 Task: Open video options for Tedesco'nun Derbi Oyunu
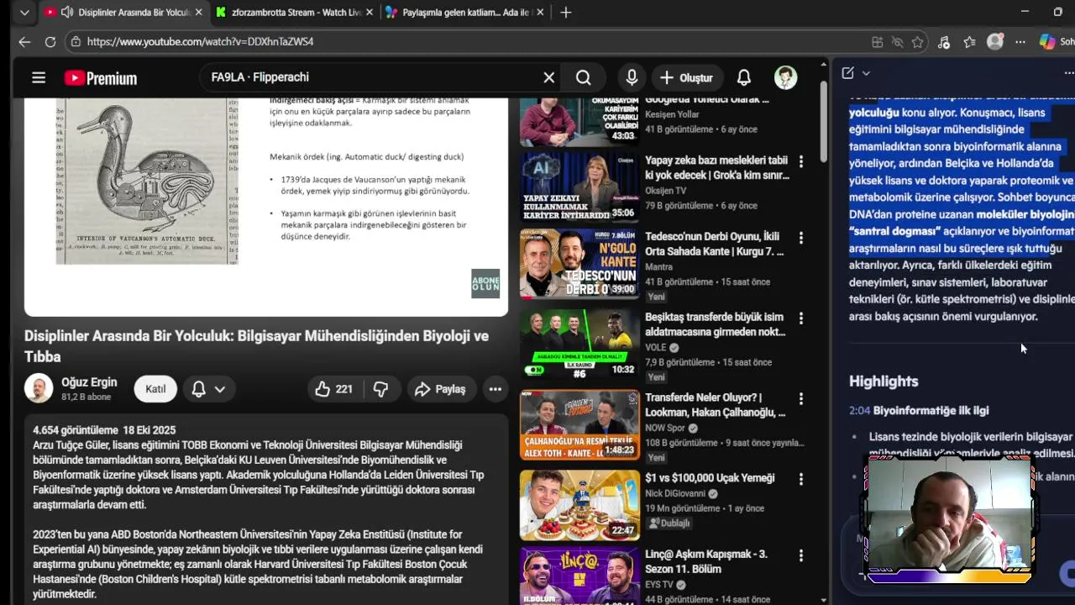(800, 238)
